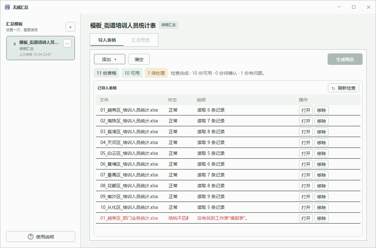Open the 05_白云区 file with 打开
Image resolution: width=376 pixels, height=248 pixels.
(306, 153)
